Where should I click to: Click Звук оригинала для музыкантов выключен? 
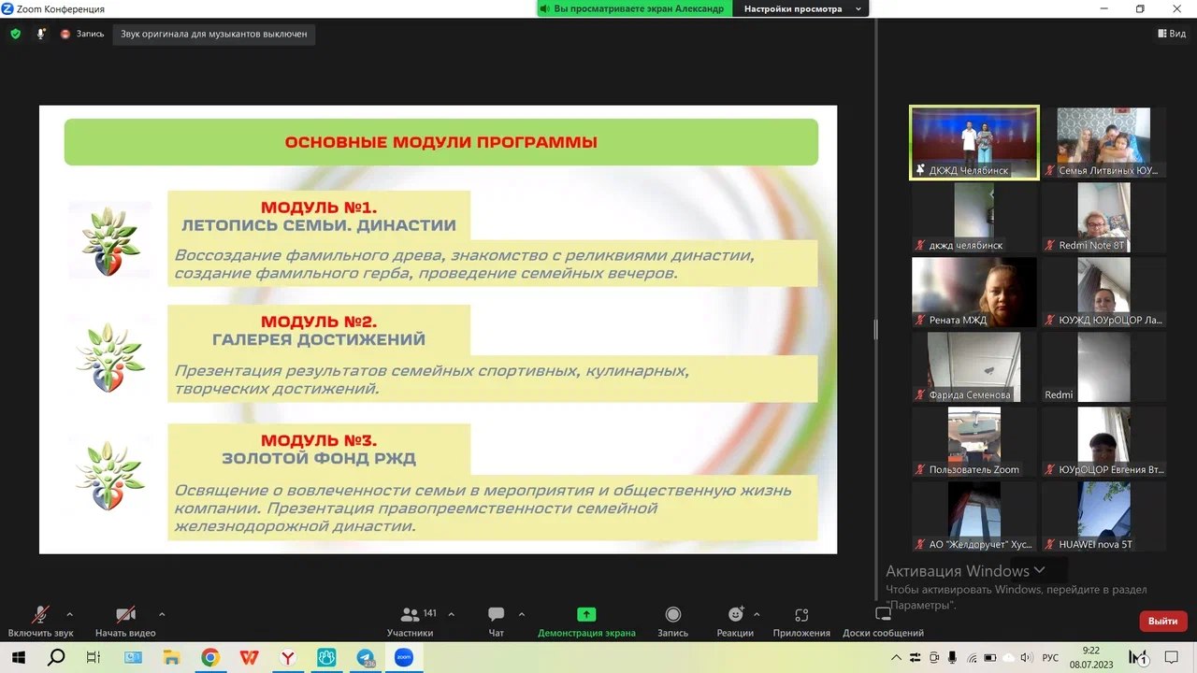click(x=214, y=34)
